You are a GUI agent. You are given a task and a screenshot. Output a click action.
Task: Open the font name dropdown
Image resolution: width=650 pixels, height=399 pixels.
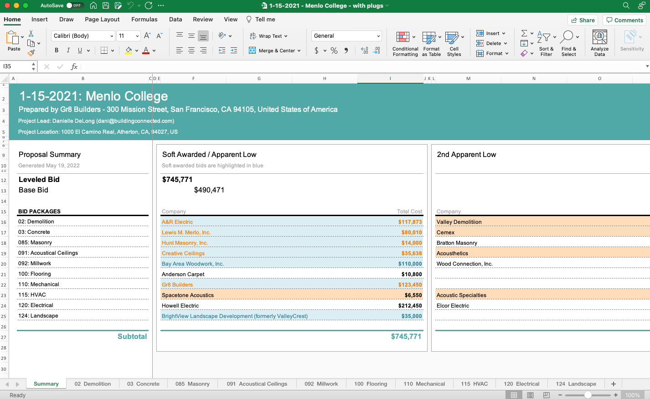point(112,36)
